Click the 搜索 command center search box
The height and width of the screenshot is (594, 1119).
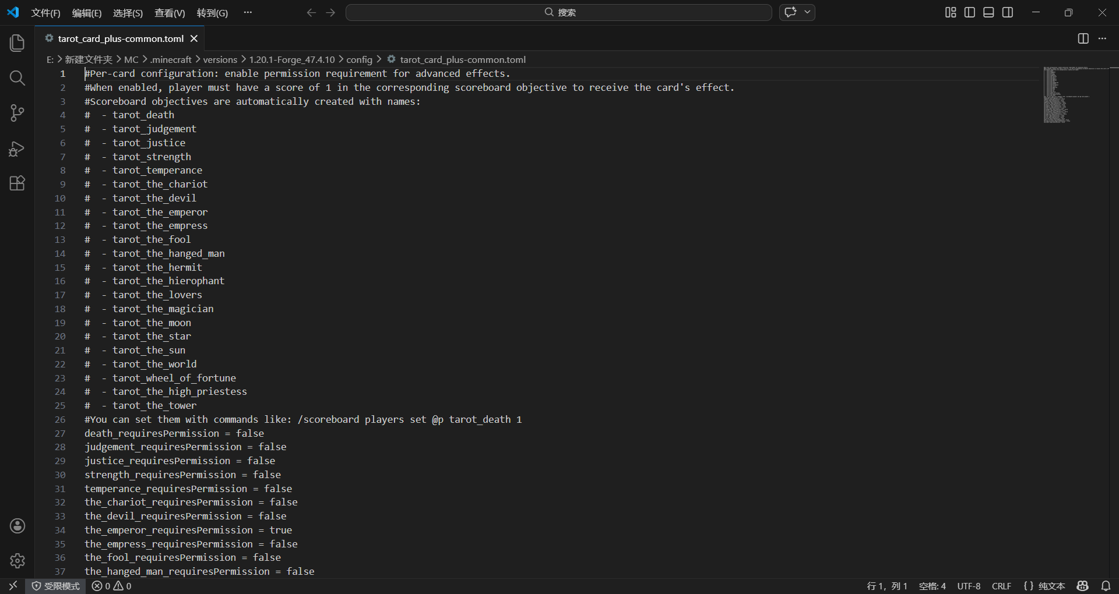[x=558, y=12]
